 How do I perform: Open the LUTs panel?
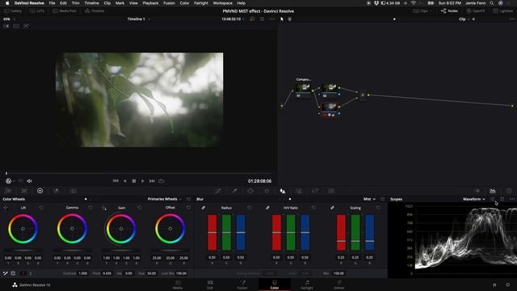click(36, 11)
